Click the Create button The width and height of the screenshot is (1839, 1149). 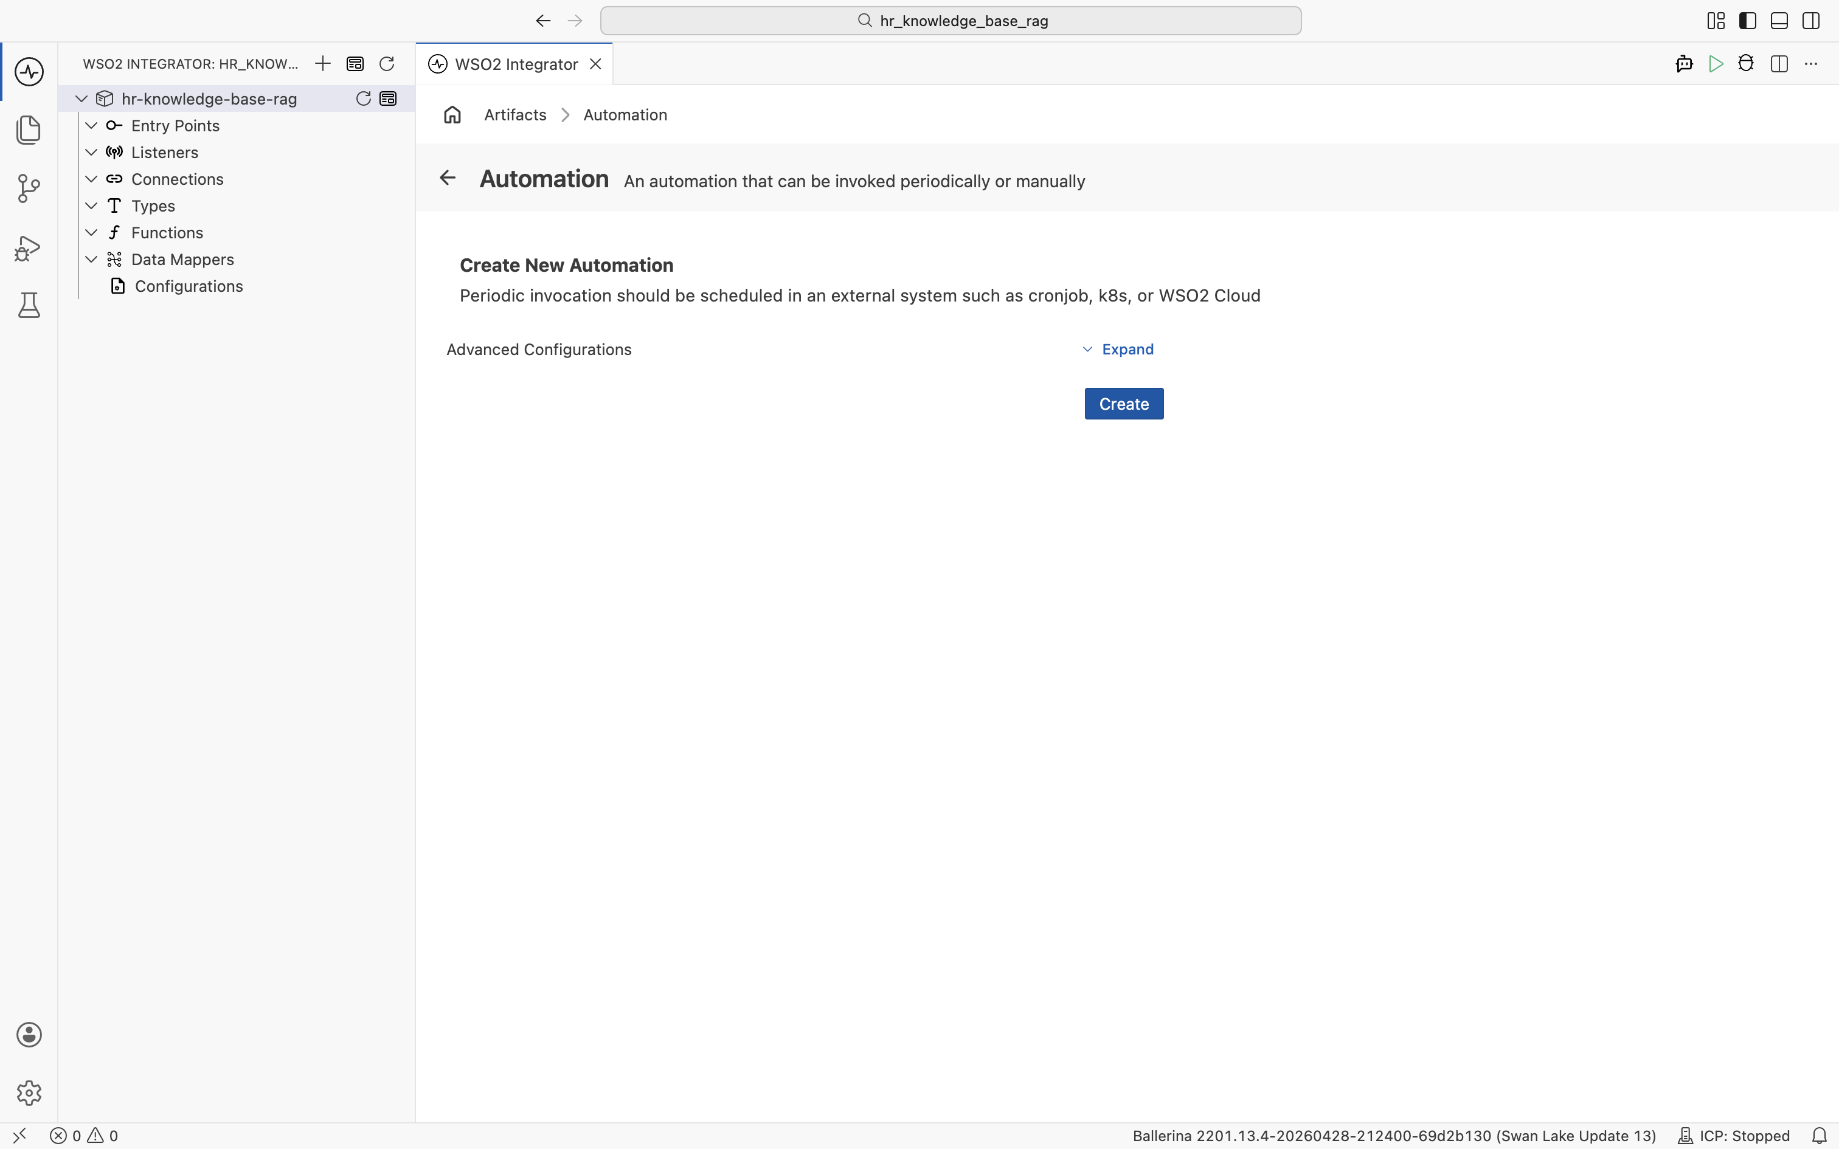[x=1124, y=404]
